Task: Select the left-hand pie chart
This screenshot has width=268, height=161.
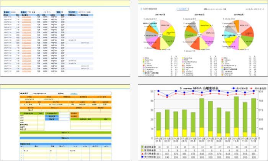Action: point(160,35)
